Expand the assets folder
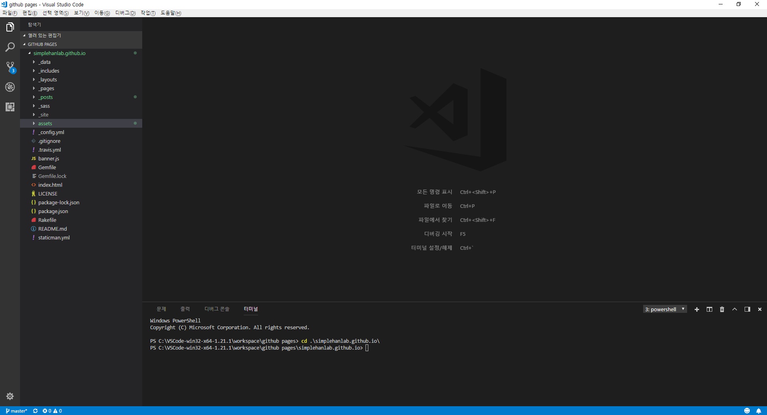 (x=81, y=123)
